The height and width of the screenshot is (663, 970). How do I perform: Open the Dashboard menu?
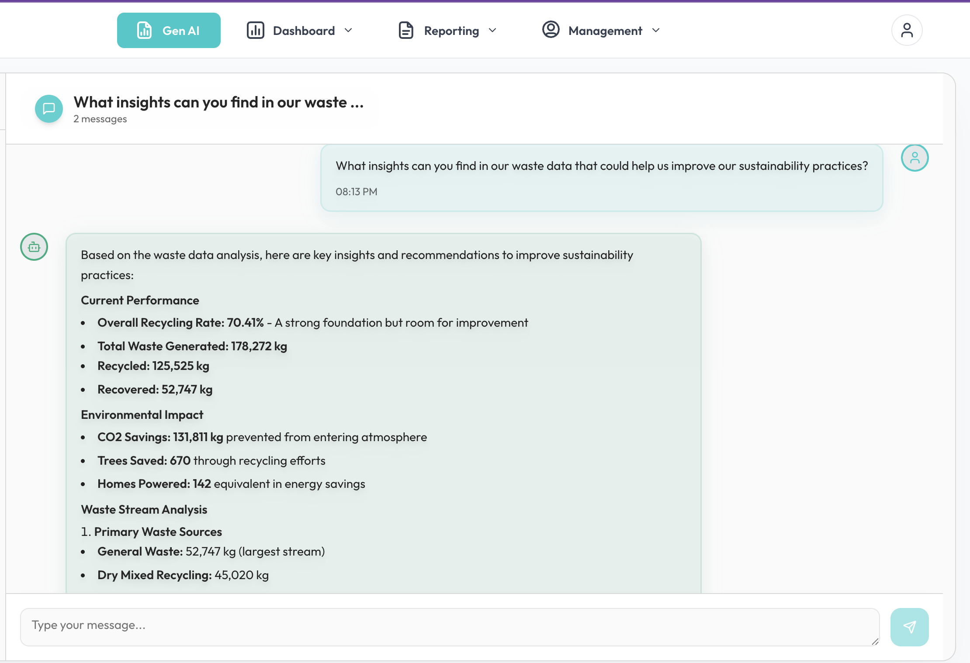tap(304, 31)
